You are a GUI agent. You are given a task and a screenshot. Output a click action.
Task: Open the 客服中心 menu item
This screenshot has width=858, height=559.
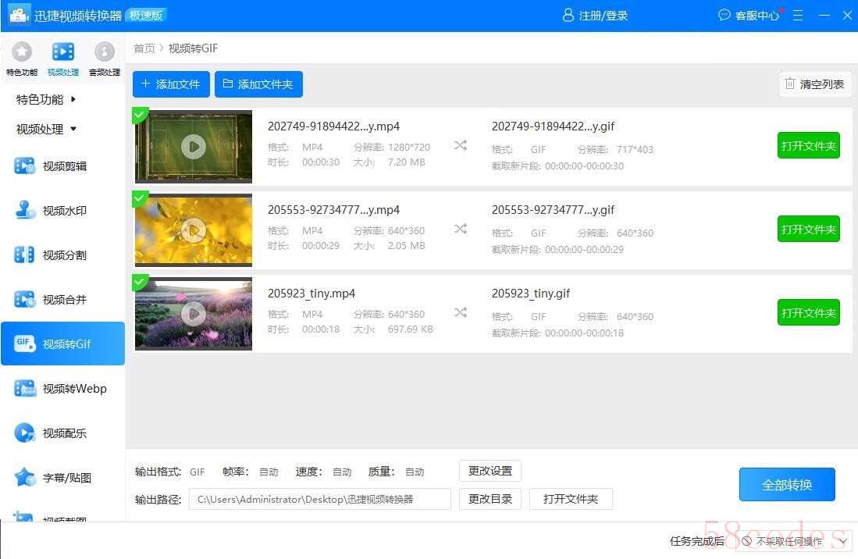point(749,16)
